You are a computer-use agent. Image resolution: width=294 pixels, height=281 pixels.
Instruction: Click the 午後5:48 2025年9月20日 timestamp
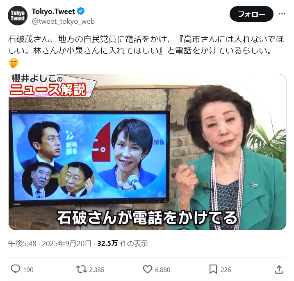pos(50,243)
